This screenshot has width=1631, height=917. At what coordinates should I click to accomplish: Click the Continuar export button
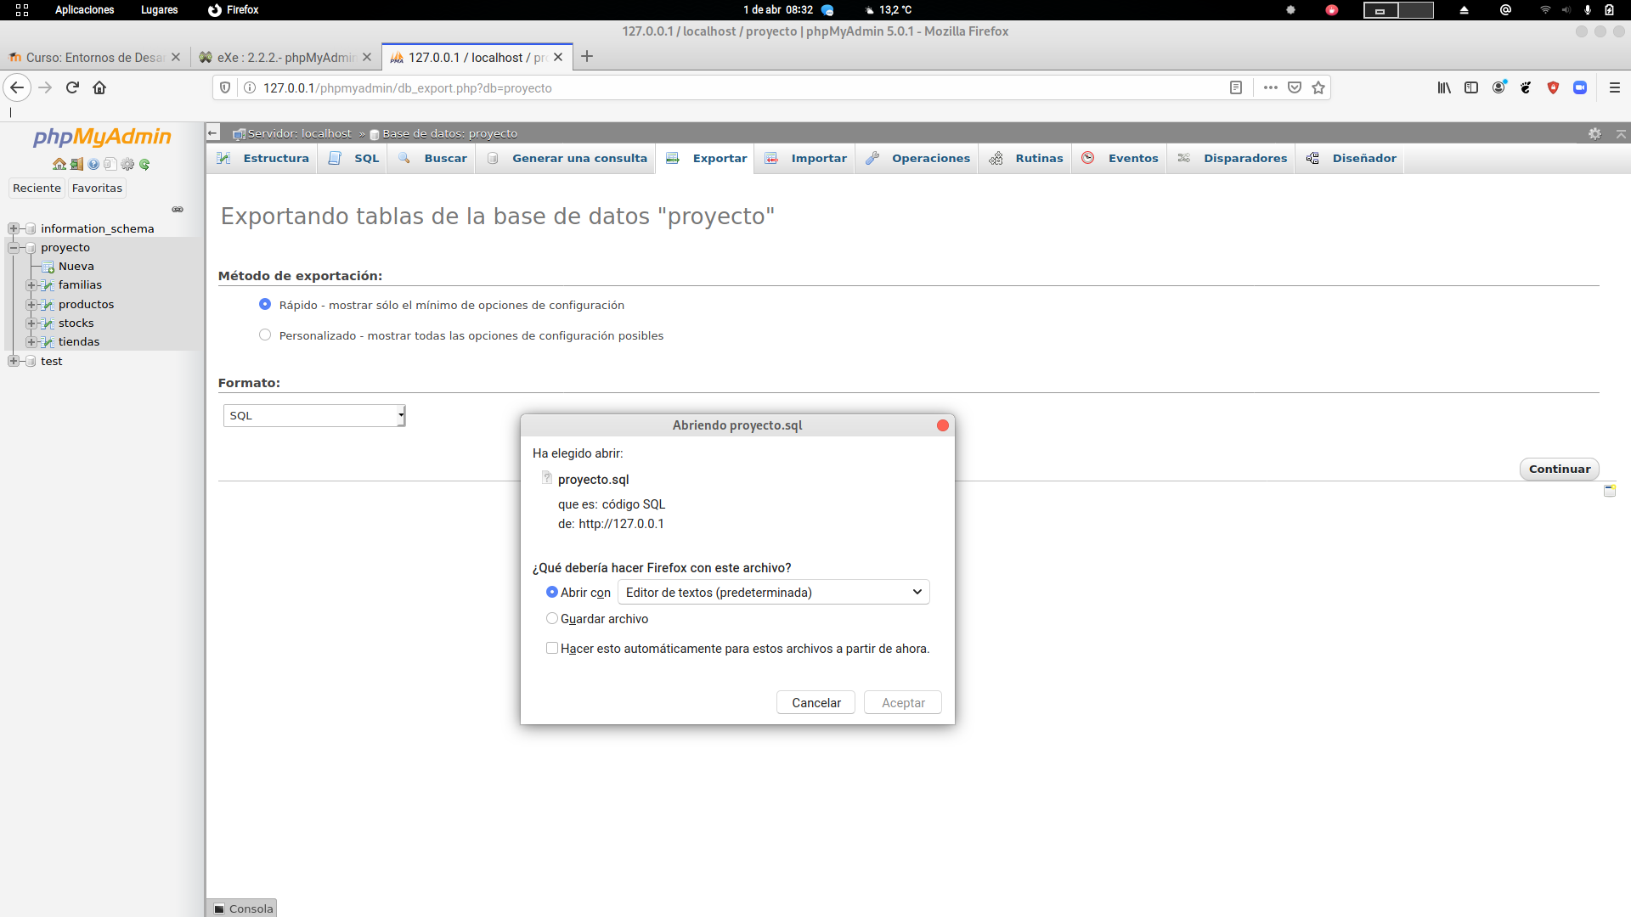[x=1560, y=469]
